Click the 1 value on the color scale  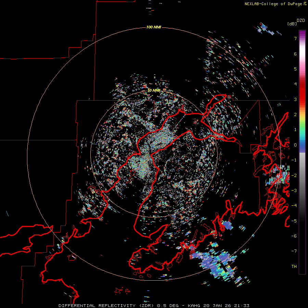295,130
